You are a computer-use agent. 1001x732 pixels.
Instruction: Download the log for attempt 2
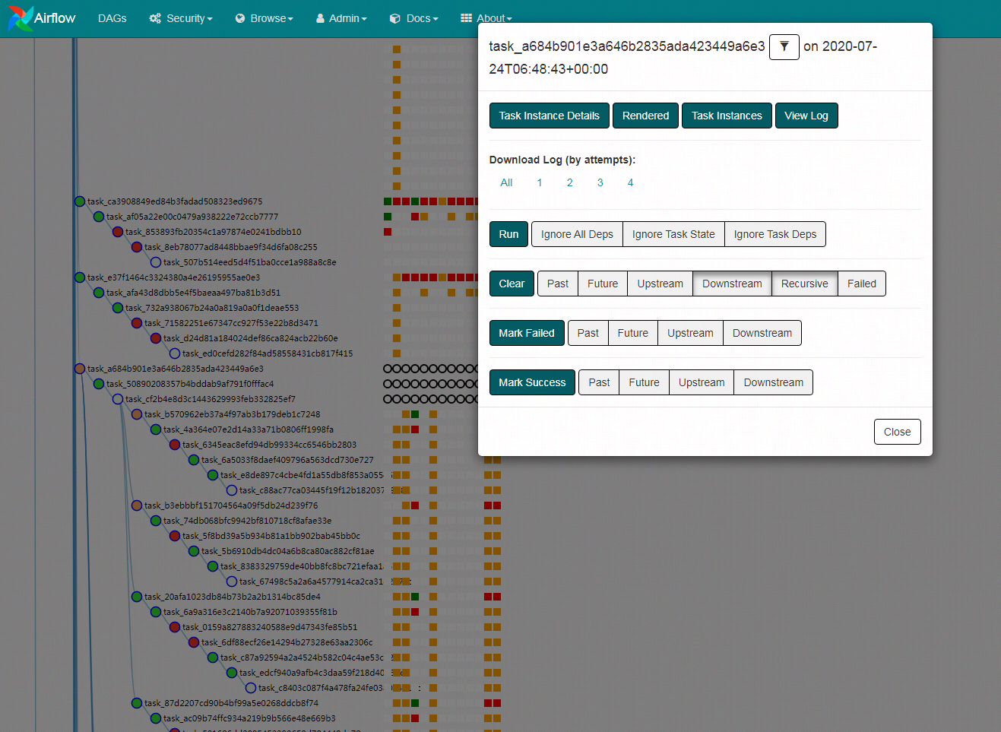(x=570, y=182)
